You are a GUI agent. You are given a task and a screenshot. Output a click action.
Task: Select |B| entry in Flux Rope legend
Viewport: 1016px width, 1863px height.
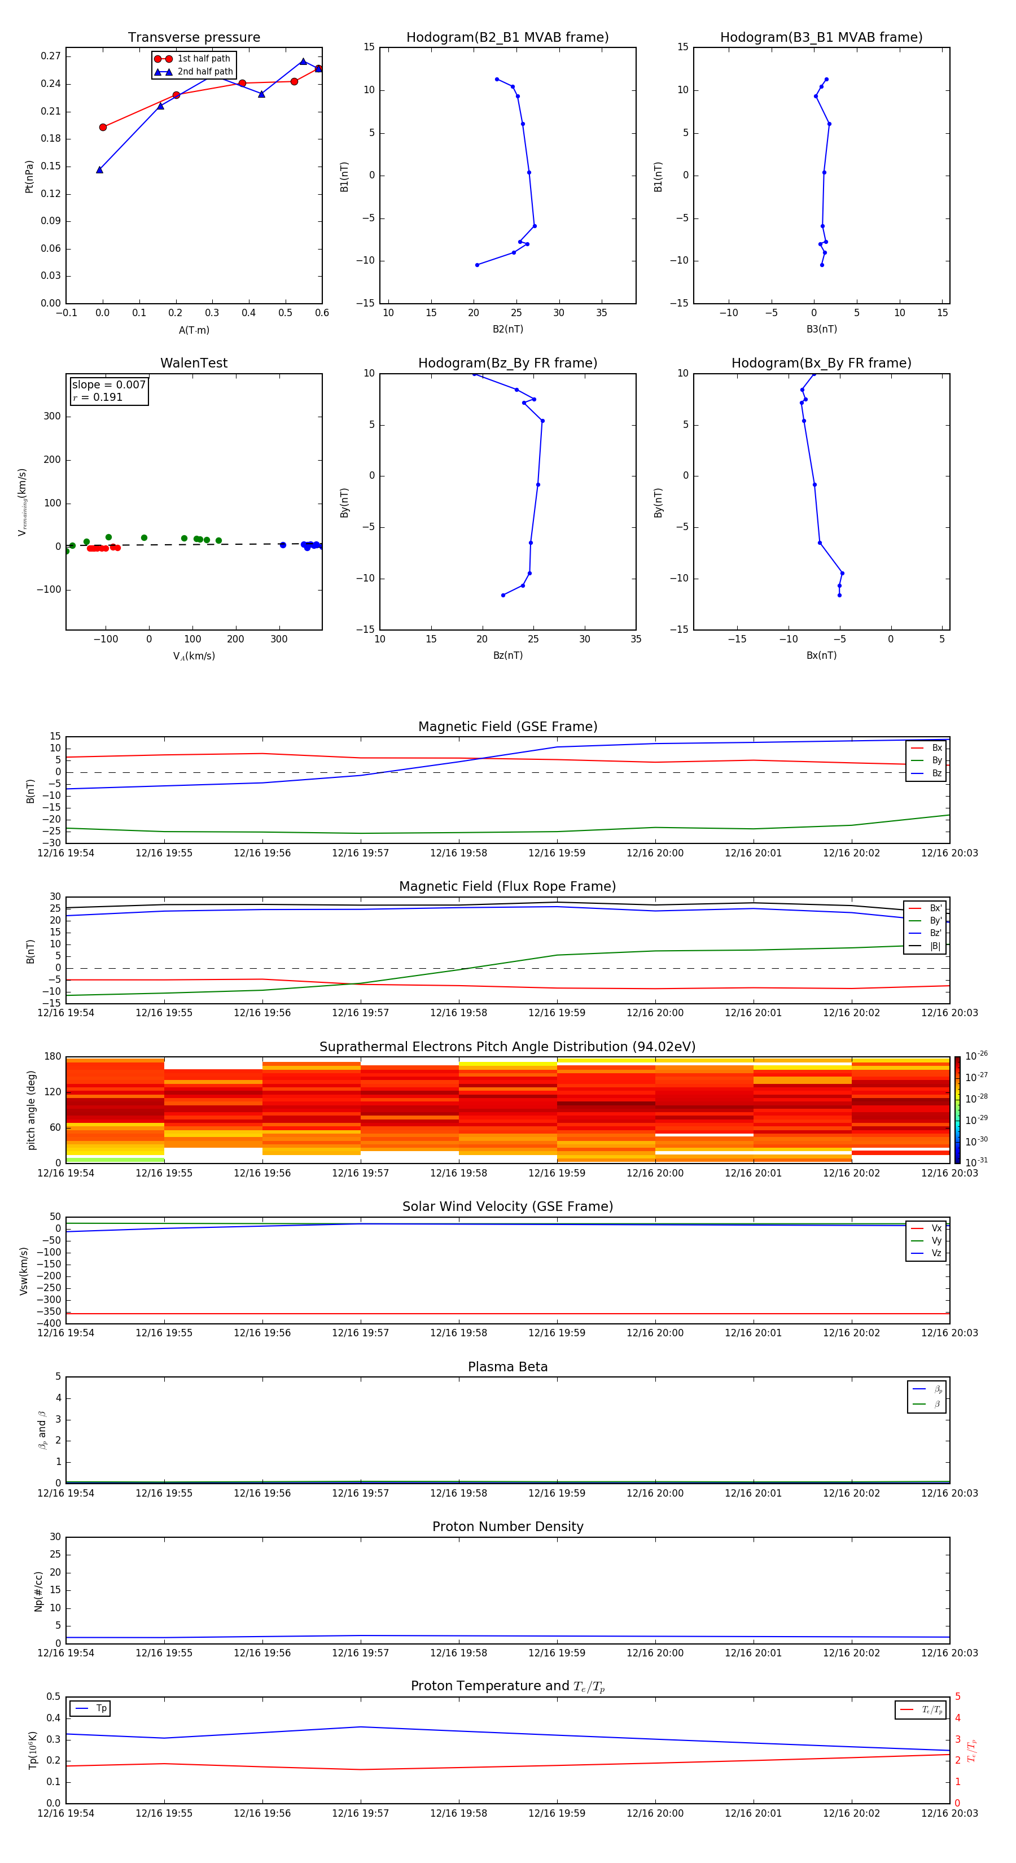click(x=925, y=946)
